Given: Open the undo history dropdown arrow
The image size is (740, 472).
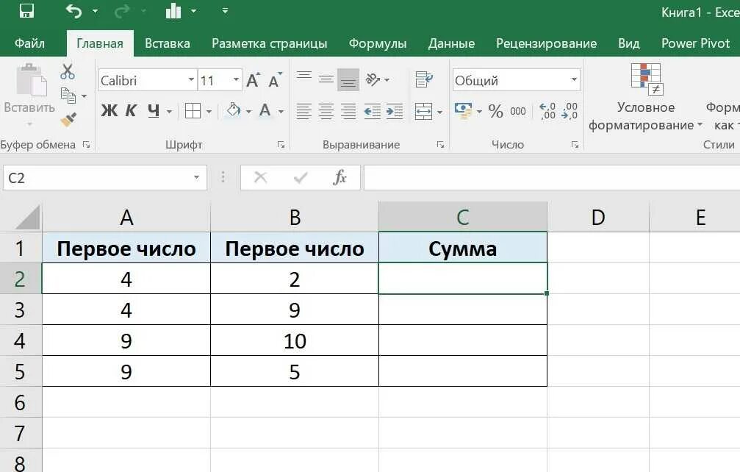Looking at the screenshot, I should pos(95,10).
